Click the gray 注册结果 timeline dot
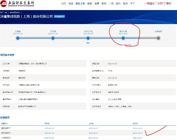 (x=158, y=38)
